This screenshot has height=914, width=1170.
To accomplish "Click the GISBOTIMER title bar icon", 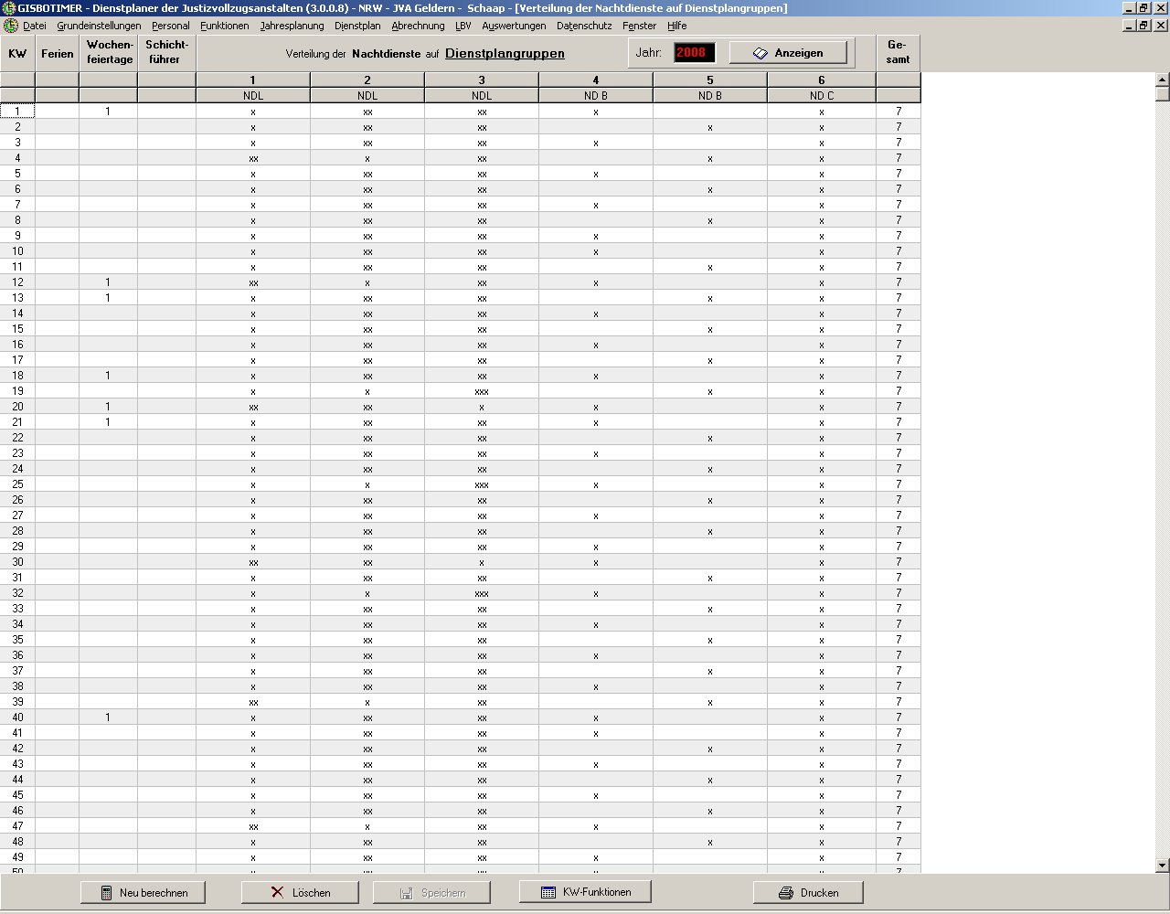I will click(9, 8).
